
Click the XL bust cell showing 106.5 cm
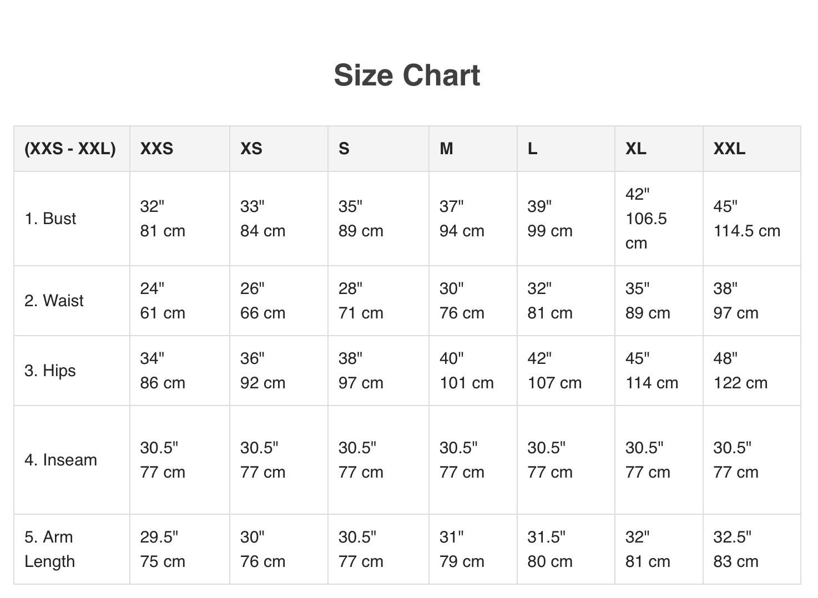coord(647,219)
